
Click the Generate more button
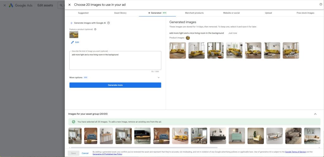(115, 85)
